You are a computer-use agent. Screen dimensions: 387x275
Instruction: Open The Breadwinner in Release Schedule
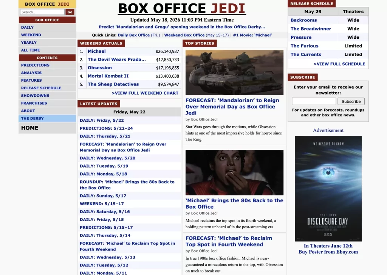point(311,29)
